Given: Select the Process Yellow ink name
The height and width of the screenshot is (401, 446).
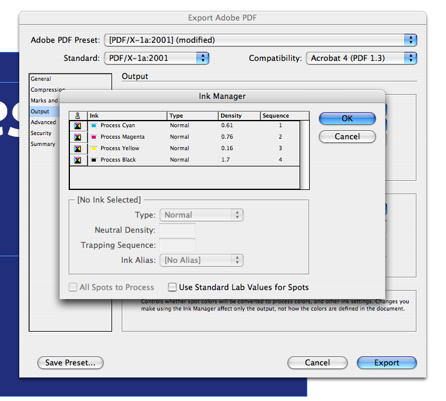Looking at the screenshot, I should point(120,148).
